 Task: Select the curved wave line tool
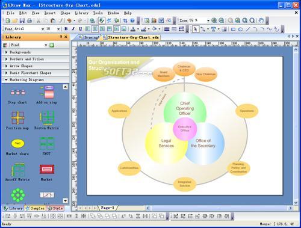pyautogui.click(x=269, y=29)
